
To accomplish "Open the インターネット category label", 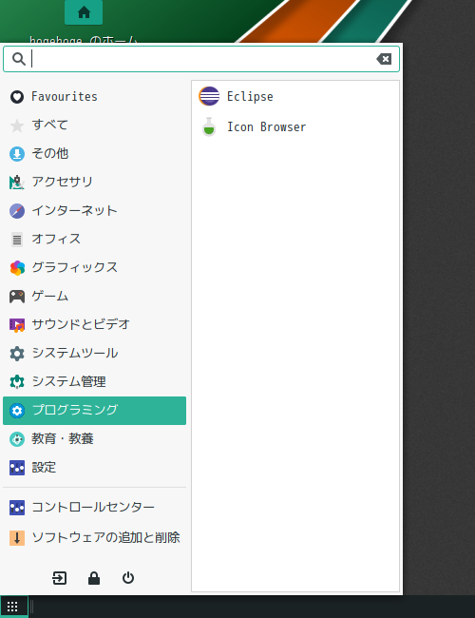I will 74,210.
